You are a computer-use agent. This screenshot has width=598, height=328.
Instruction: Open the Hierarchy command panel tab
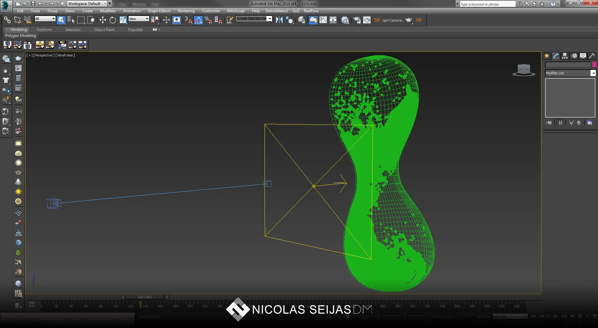point(565,56)
